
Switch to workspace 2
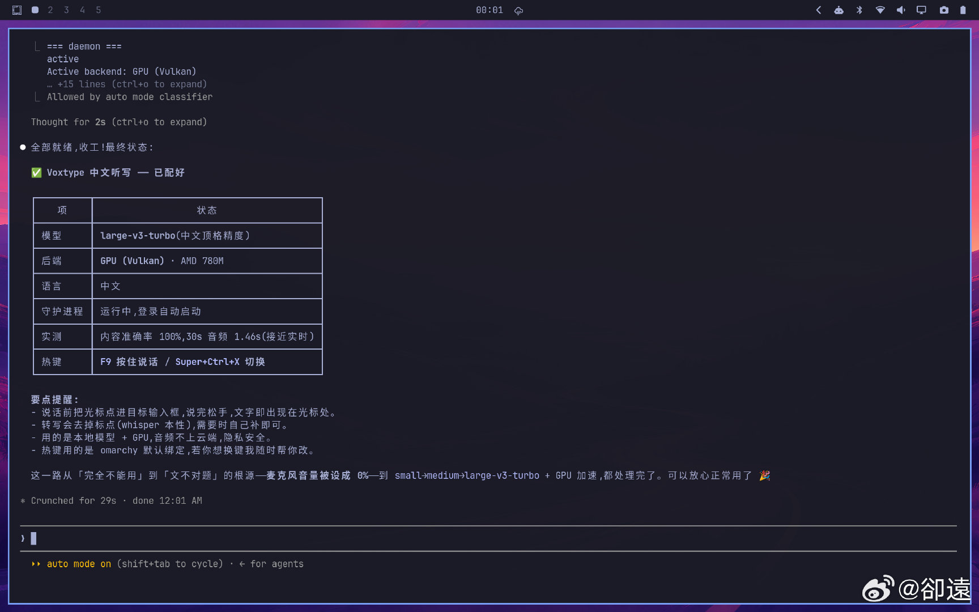click(x=50, y=10)
